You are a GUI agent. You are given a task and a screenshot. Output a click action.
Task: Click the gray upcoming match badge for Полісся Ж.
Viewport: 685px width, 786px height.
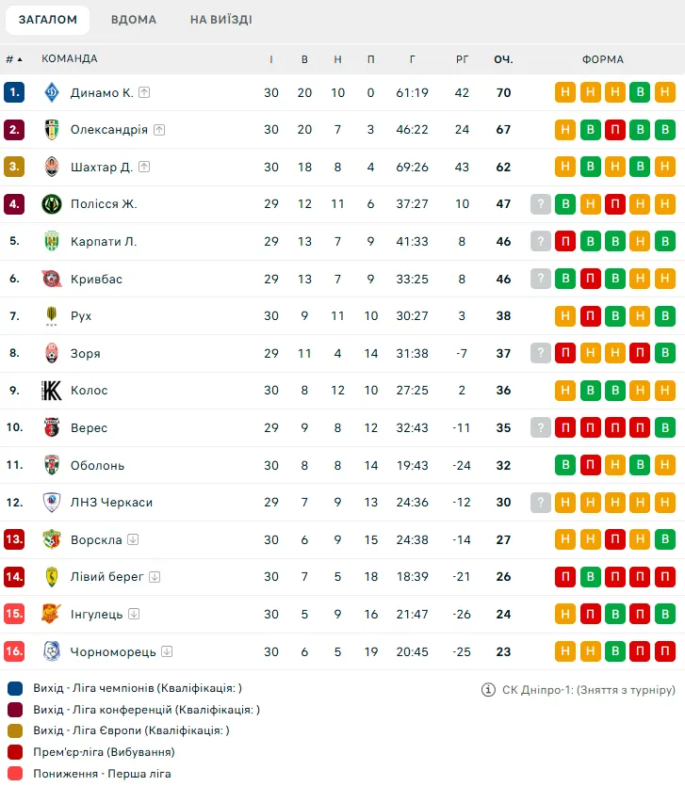[x=541, y=204]
